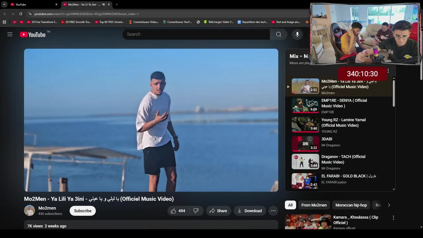
Task: Open Mo2men channel name link
Action: coord(47,208)
